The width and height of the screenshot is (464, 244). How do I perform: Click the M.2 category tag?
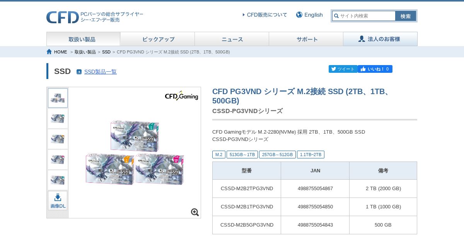(x=219, y=155)
